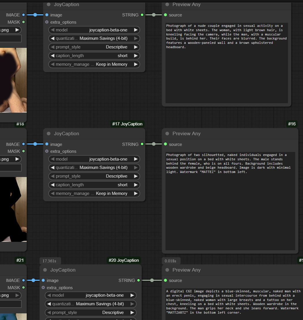Collapse the bottom Preview Any node title dot
Screen dimensions: 303x320
tap(167, 270)
